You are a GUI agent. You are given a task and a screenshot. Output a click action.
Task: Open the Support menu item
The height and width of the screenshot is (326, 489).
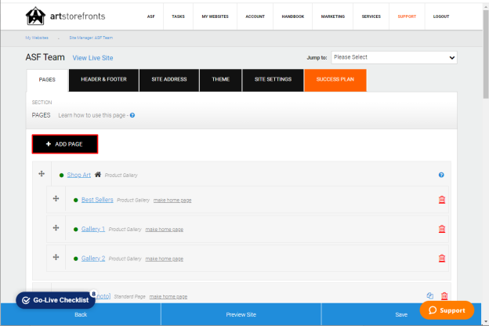pyautogui.click(x=407, y=16)
